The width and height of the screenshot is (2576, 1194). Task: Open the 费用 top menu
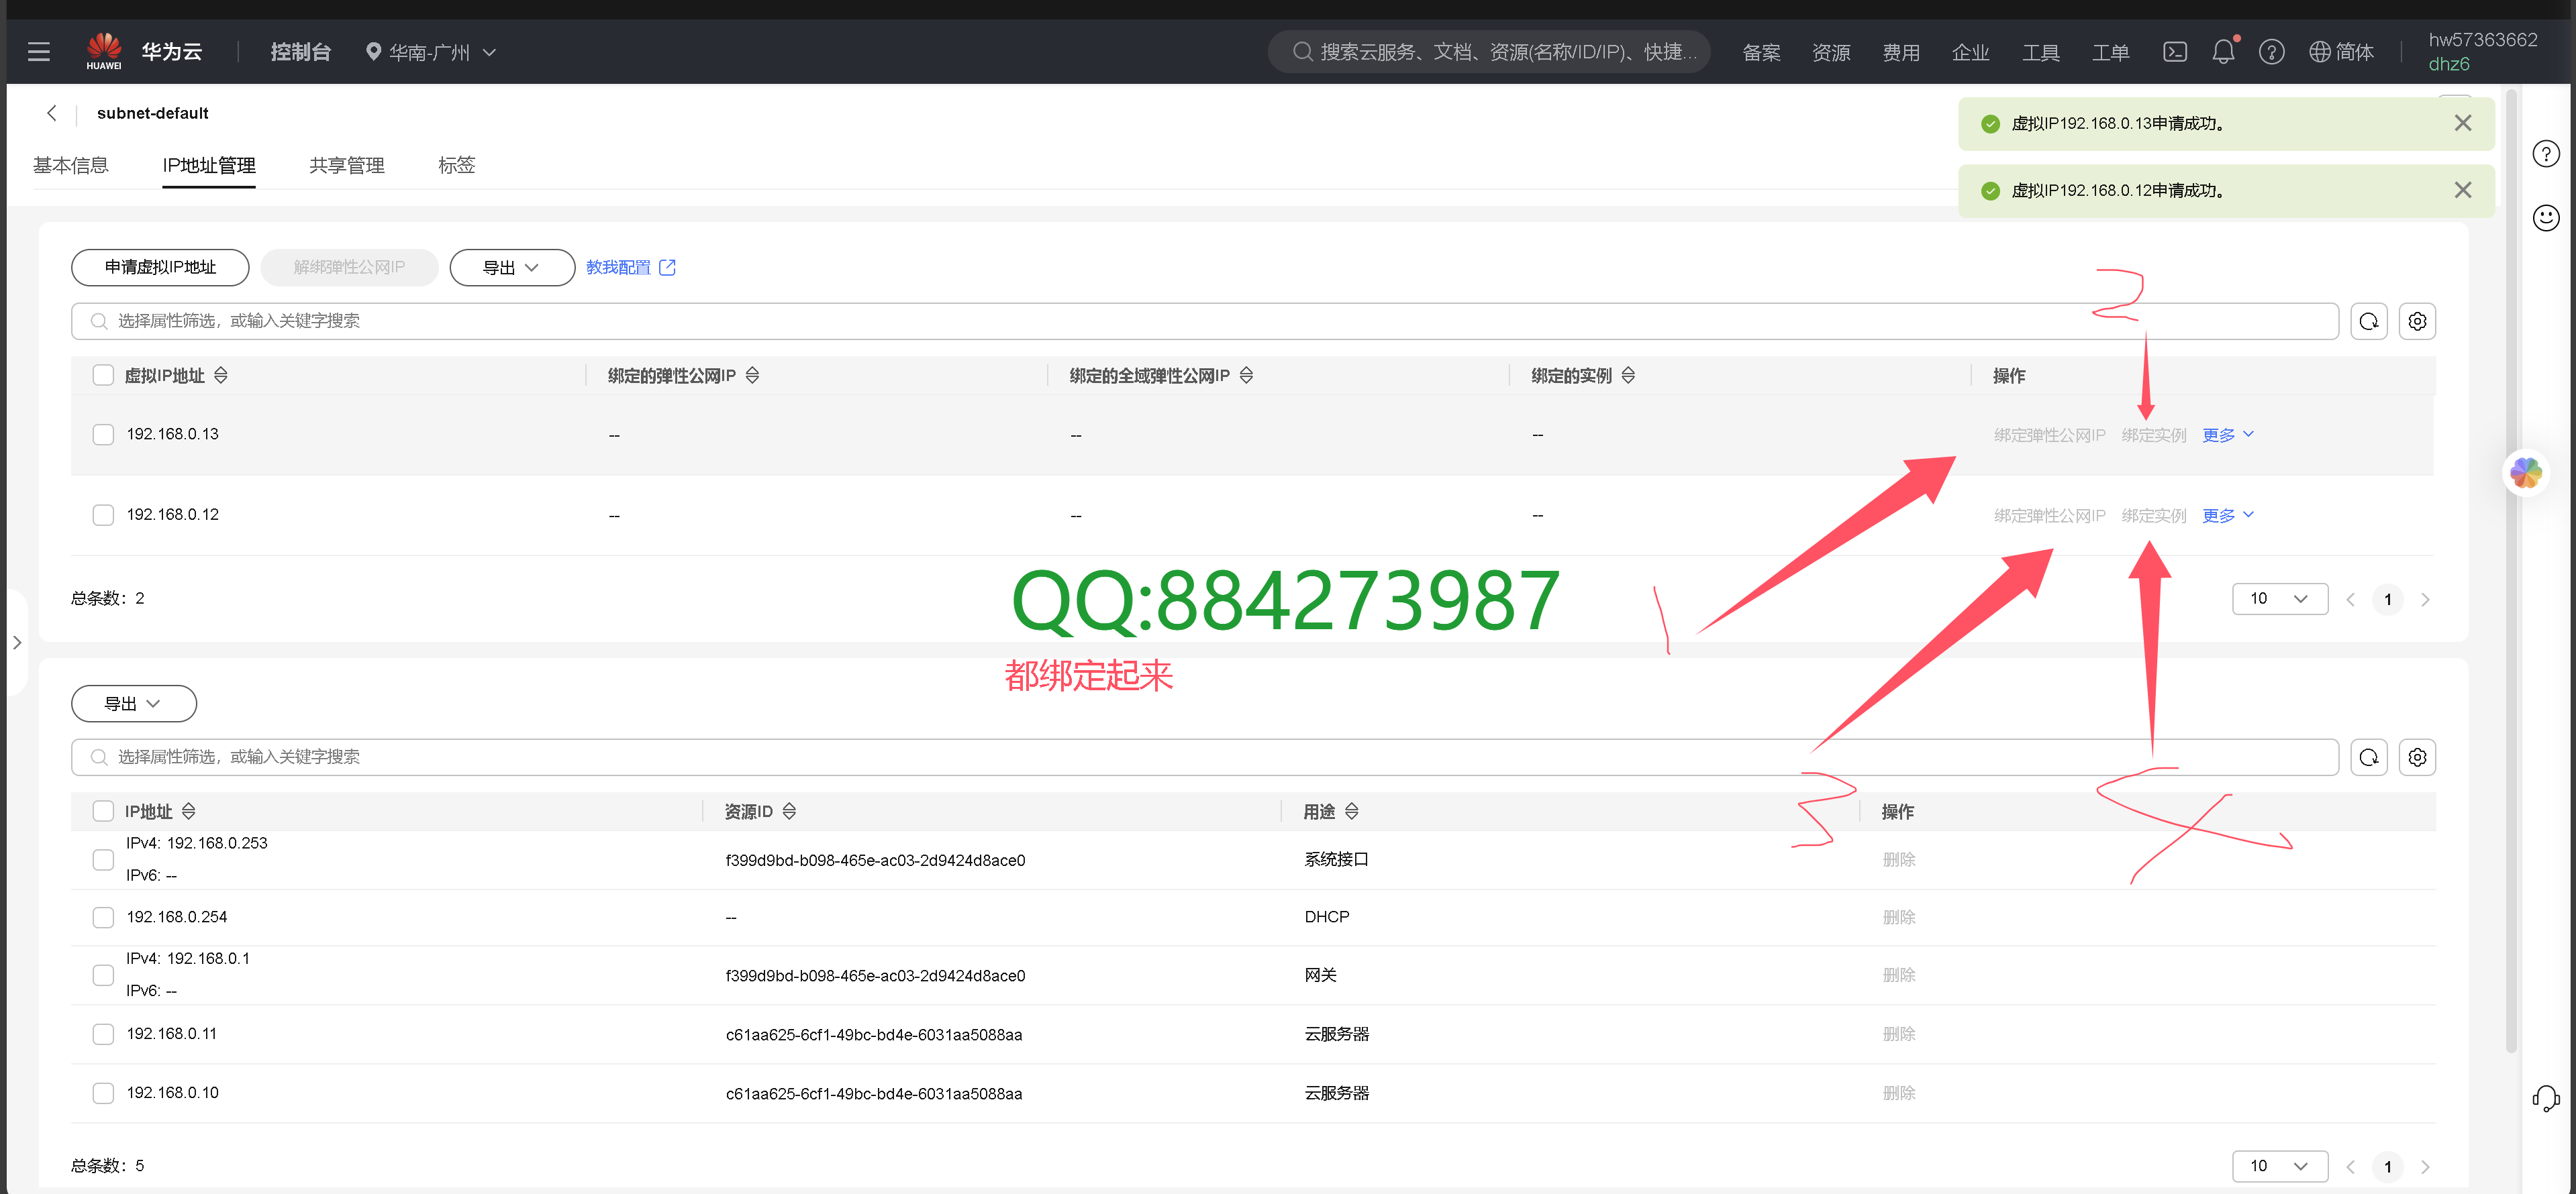[1901, 52]
